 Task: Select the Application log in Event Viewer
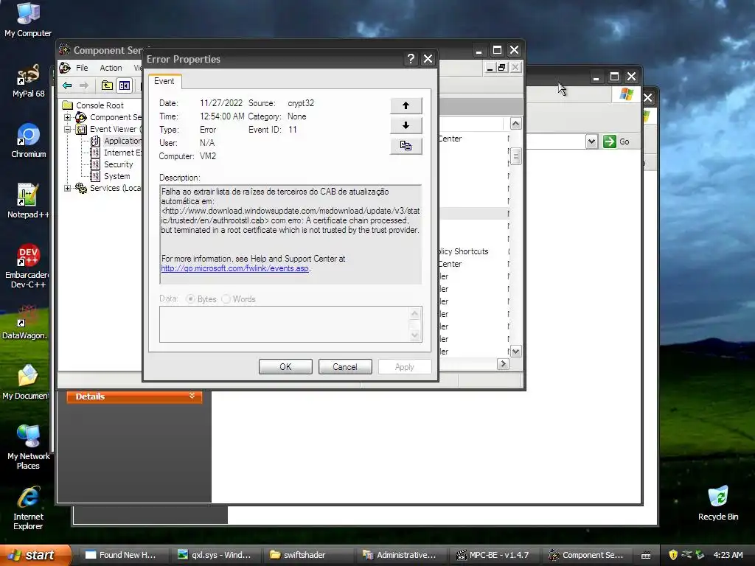click(122, 141)
